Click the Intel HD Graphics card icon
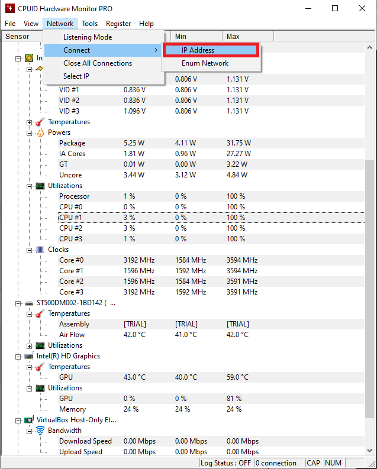 coord(29,356)
